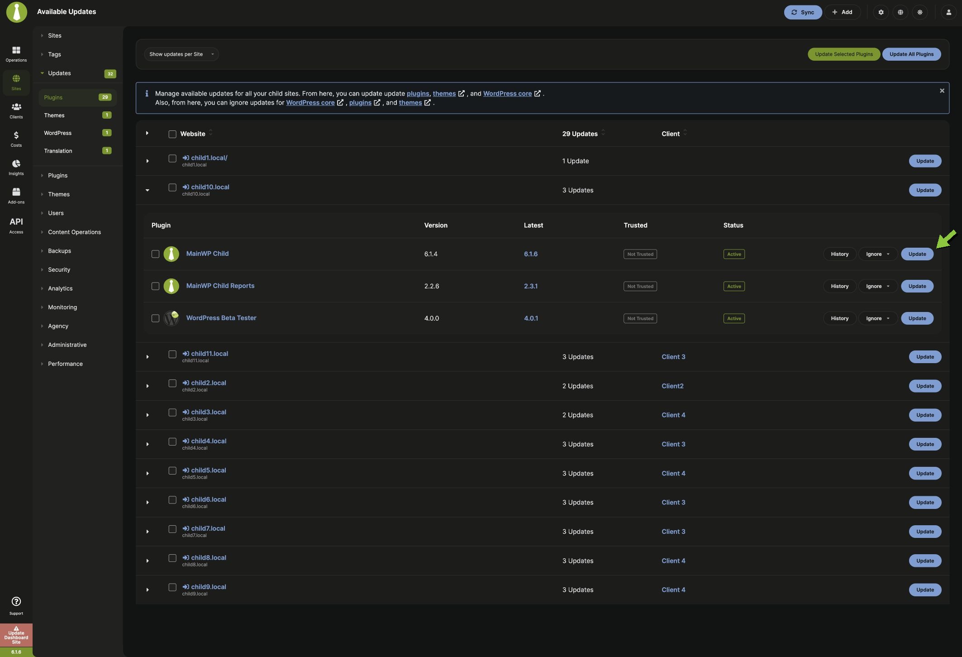Click the MainWP logo at top left
The height and width of the screenshot is (657, 962).
(17, 12)
